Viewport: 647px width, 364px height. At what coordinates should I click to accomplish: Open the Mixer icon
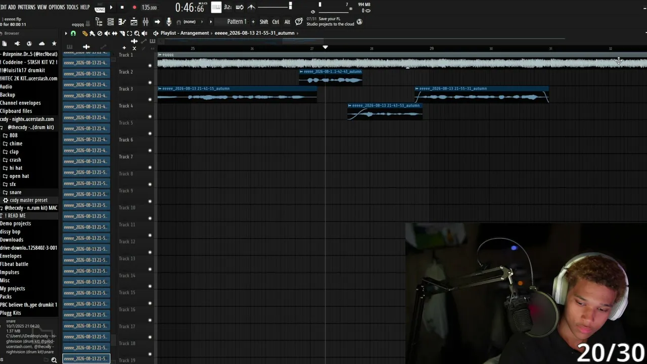(x=146, y=22)
